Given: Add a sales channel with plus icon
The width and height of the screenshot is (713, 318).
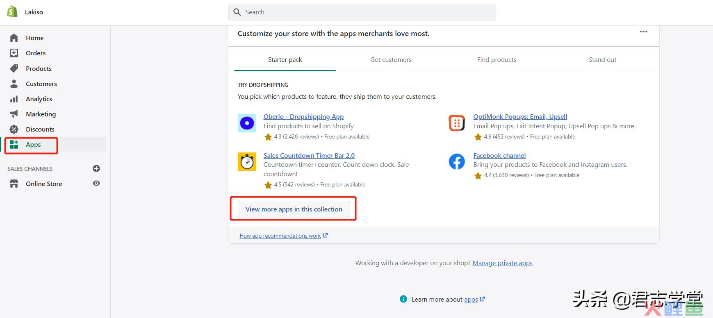Looking at the screenshot, I should tap(96, 168).
